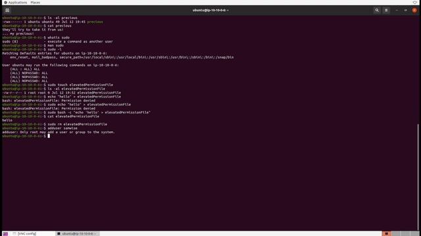The width and height of the screenshot is (421, 236).
Task: Click the terminal window title text
Action: [x=210, y=10]
